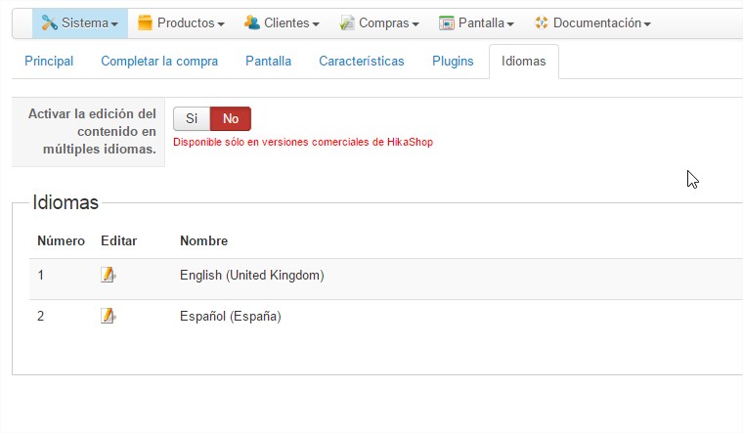Click the Productos orange box icon
The height and width of the screenshot is (433, 743).
click(x=145, y=22)
